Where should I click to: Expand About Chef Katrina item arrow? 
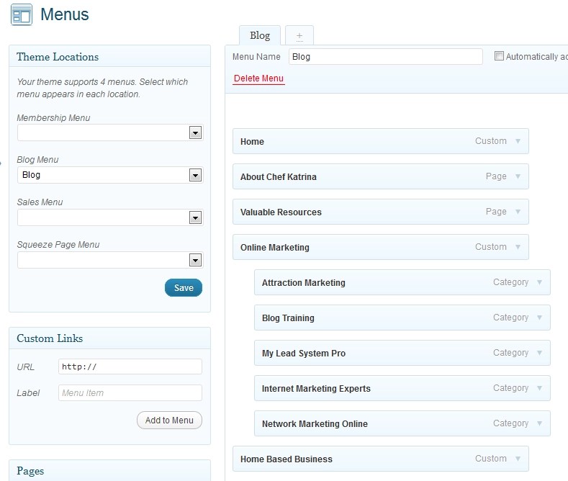pos(518,176)
